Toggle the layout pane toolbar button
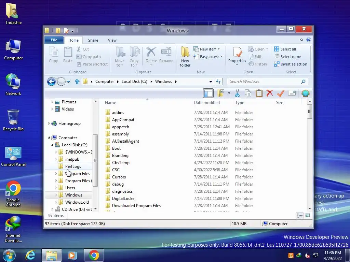 [x=208, y=93]
